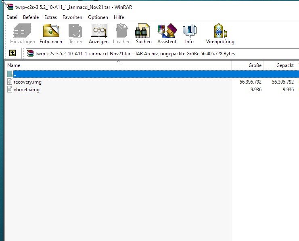This screenshot has height=241, width=299.
Task: Click vbmeta.img file icon
Action: (10, 89)
